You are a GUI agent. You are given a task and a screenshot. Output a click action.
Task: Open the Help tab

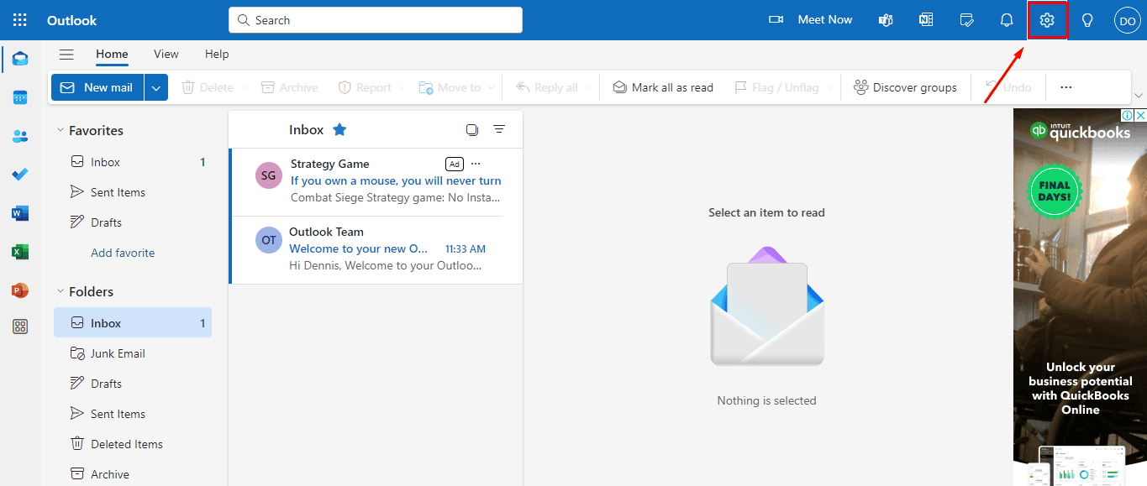(x=217, y=54)
